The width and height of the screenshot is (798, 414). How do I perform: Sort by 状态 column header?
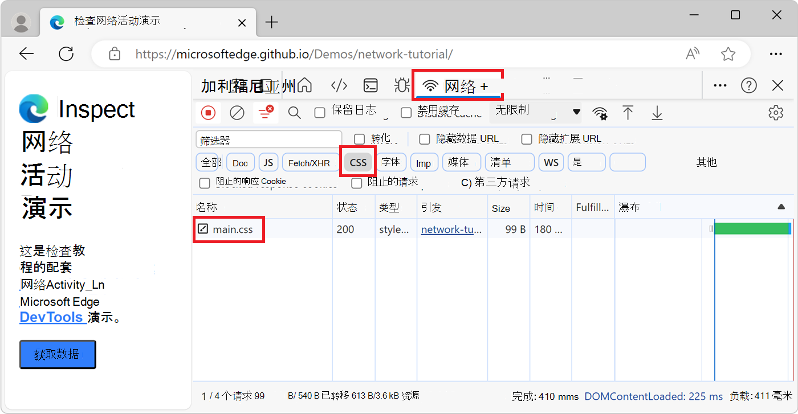pos(354,207)
